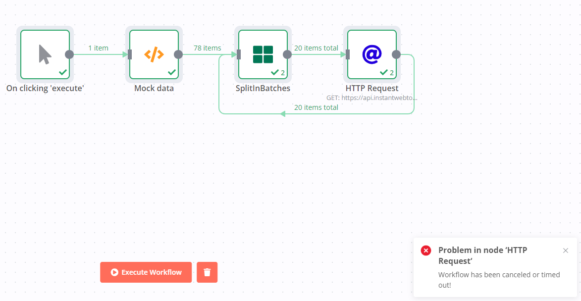Image resolution: width=581 pixels, height=301 pixels.
Task: Click the 'HTTP Request' node label
Action: (371, 88)
